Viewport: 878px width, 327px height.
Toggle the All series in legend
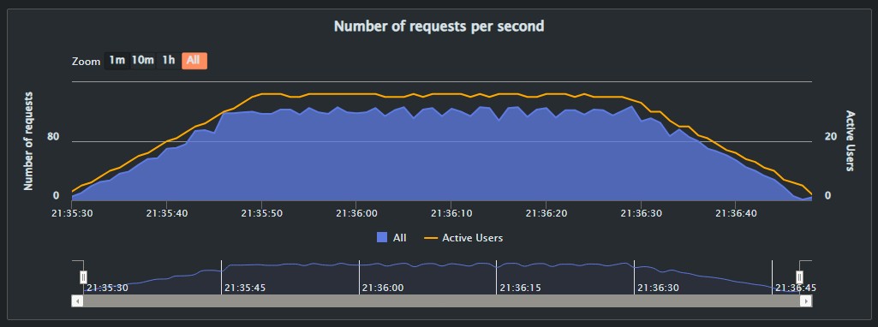point(392,237)
